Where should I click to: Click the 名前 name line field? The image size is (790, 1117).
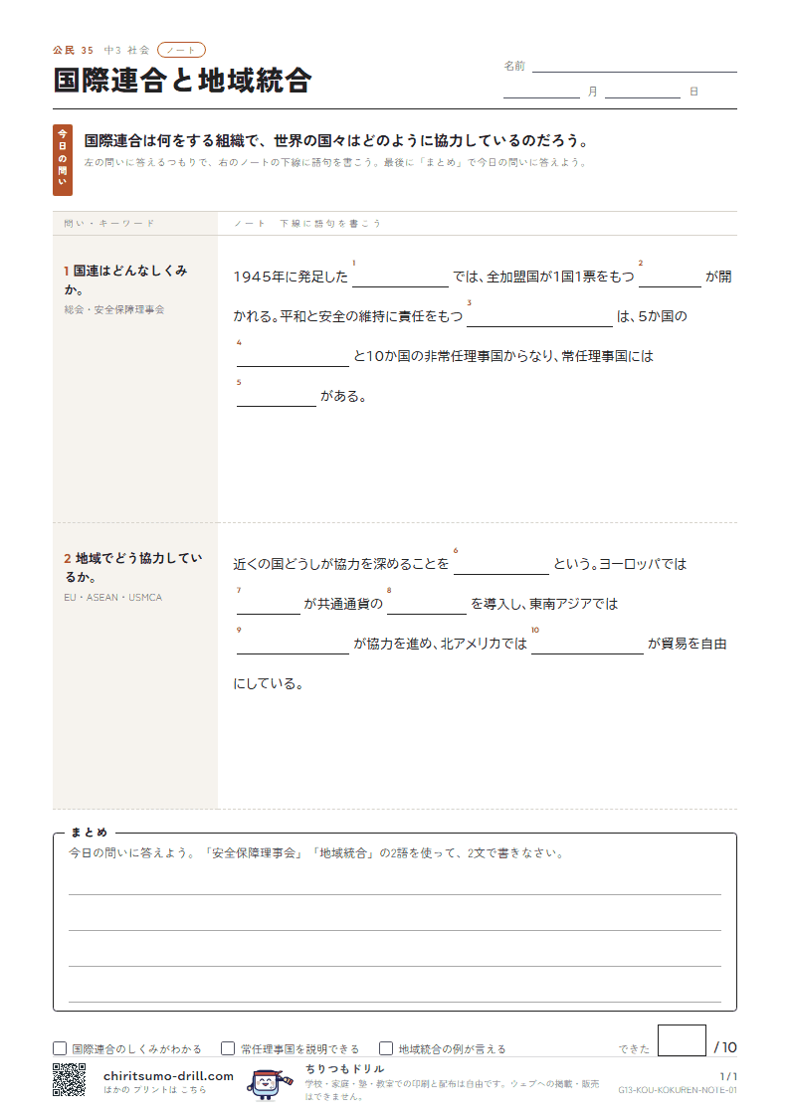pyautogui.click(x=634, y=66)
